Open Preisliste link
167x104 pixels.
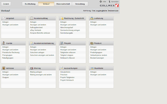point(64,75)
